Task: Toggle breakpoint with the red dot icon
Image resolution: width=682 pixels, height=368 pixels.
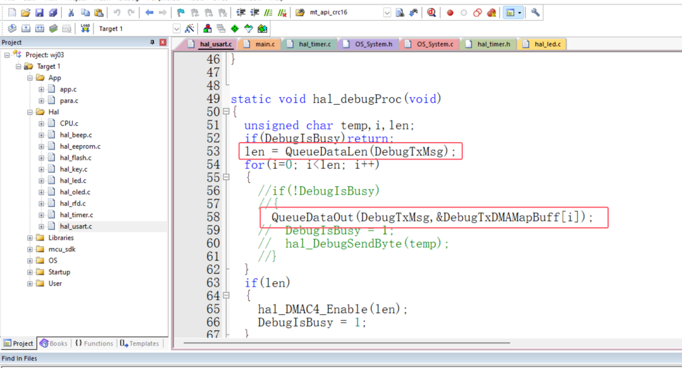Action: [450, 13]
